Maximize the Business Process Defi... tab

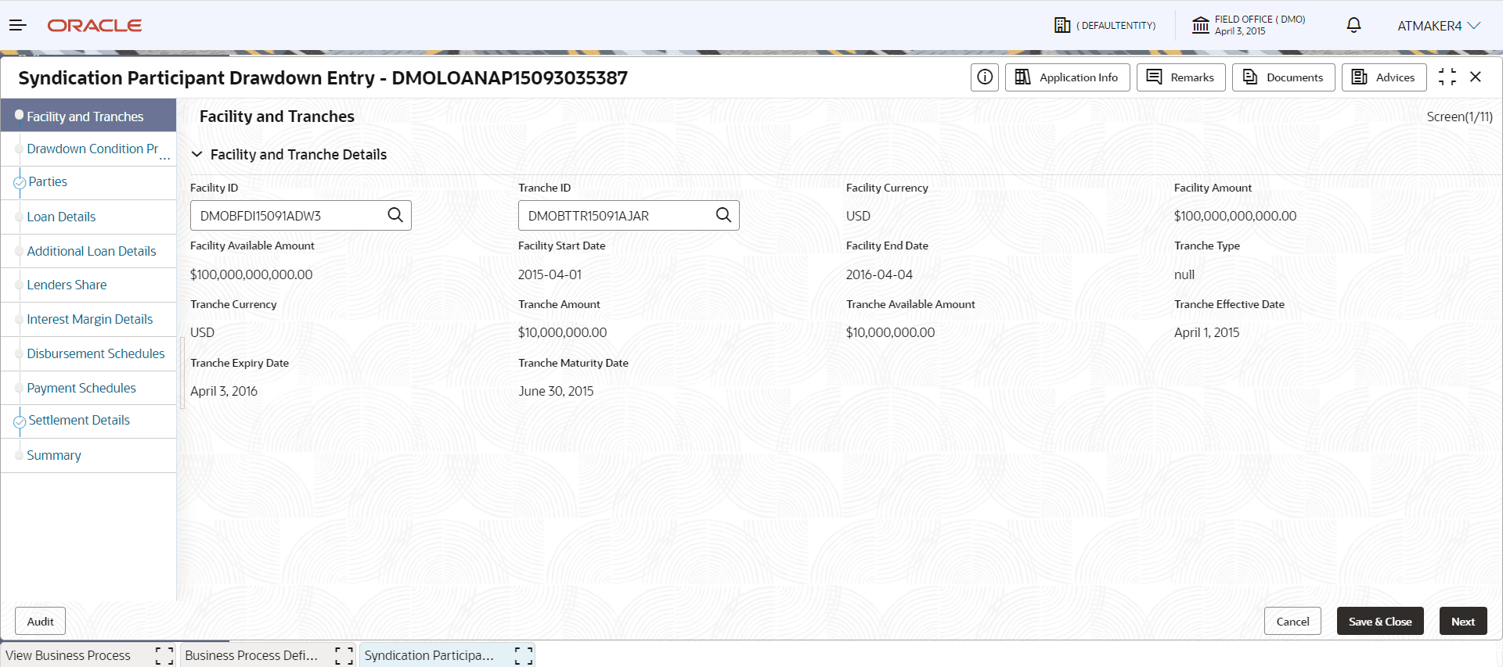344,656
